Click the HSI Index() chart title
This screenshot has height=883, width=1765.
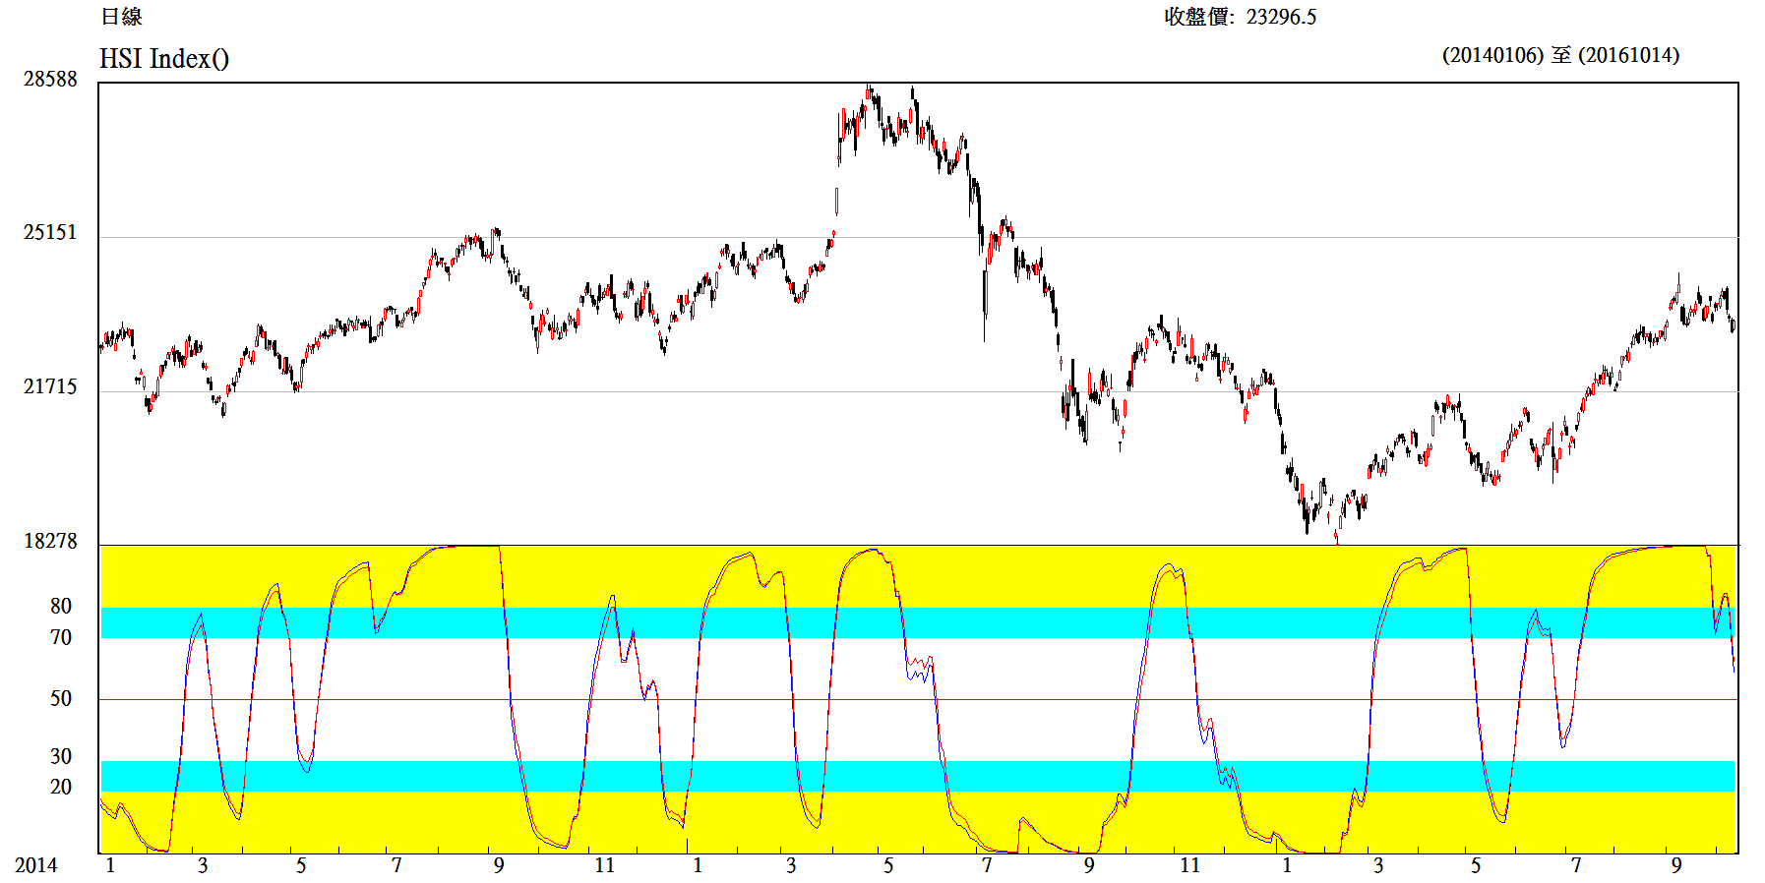[164, 59]
